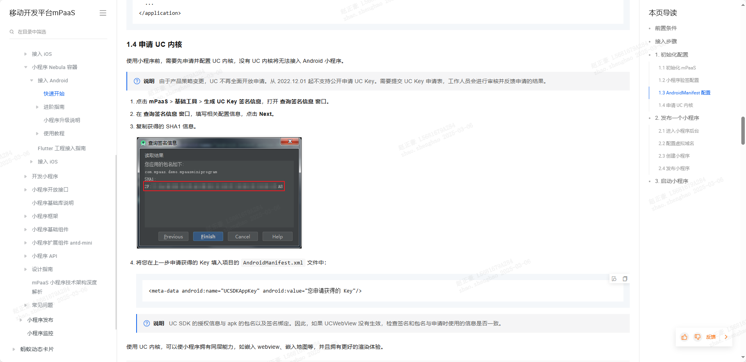
Task: Collapse the 接入 Android node
Action: [32, 80]
